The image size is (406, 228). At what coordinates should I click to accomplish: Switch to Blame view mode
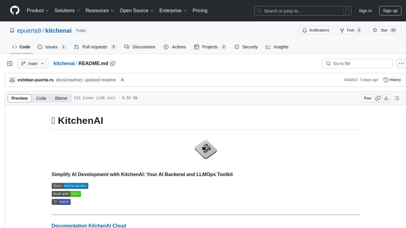tap(61, 98)
